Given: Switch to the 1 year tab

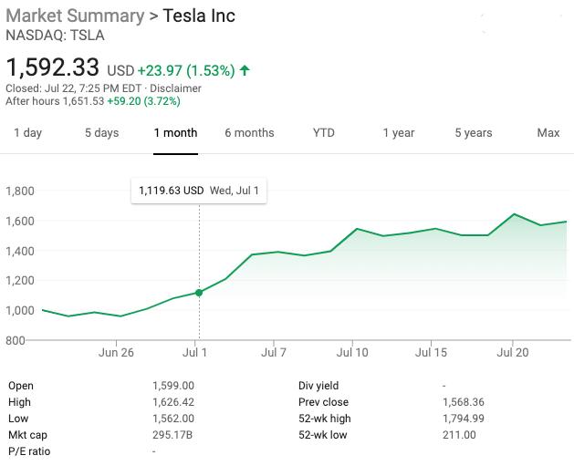Looking at the screenshot, I should tap(399, 133).
